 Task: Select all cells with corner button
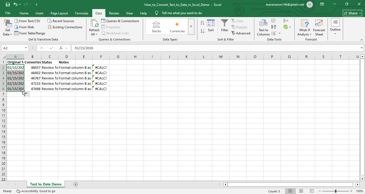3,56
